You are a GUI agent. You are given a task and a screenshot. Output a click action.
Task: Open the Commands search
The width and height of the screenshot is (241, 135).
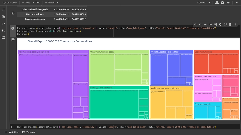tap(10, 3)
